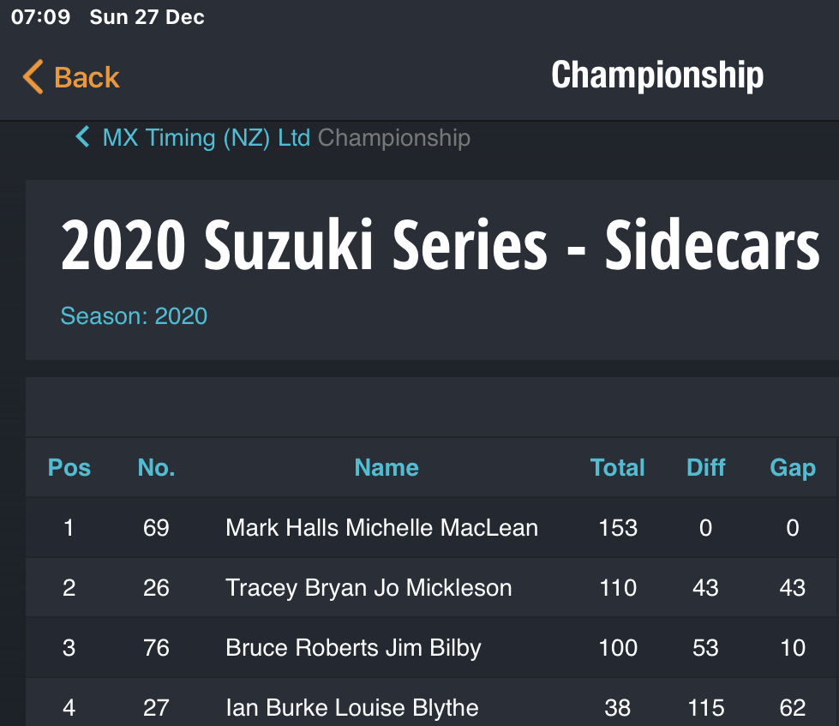This screenshot has width=839, height=726.
Task: Sort by No. column header
Action: 156,468
